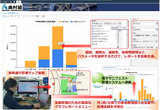Open the マニフェスト実績 レポート link

(11, 13)
